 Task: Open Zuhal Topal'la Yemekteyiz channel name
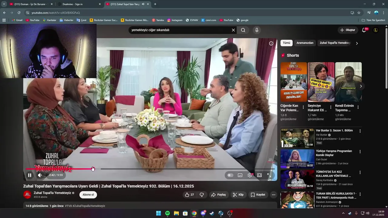tap(52, 193)
